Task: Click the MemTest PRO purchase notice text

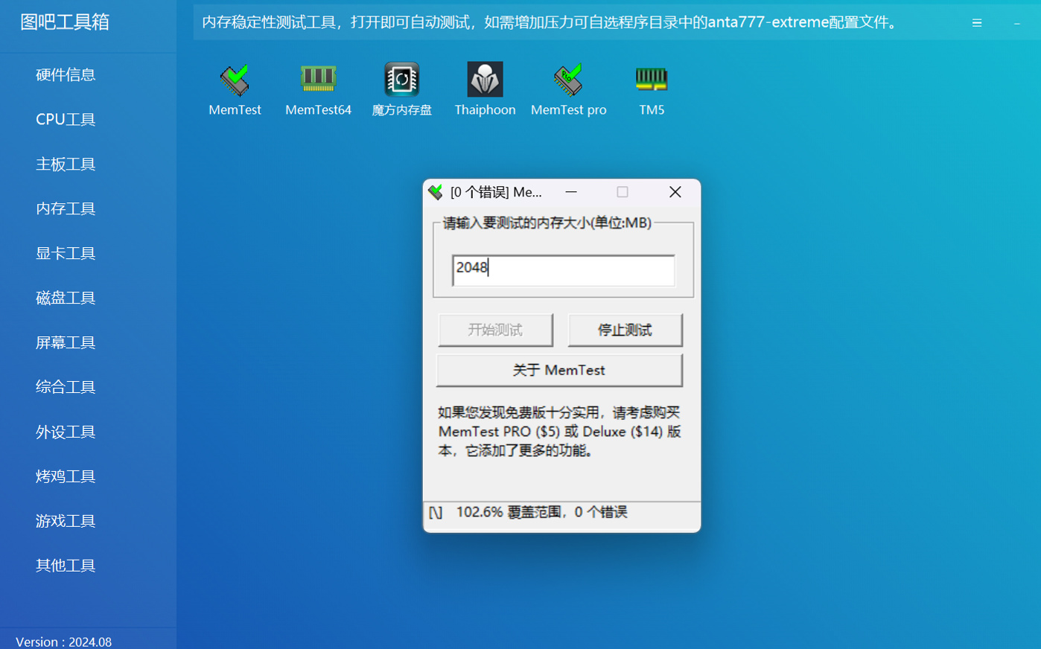Action: pos(559,432)
